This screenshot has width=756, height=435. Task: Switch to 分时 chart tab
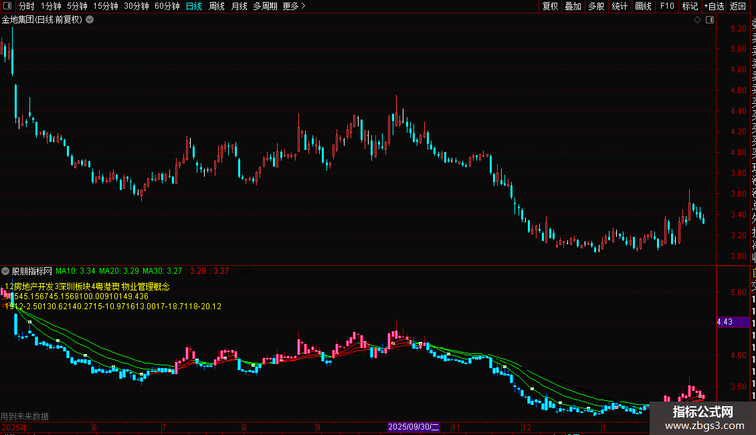tap(27, 6)
